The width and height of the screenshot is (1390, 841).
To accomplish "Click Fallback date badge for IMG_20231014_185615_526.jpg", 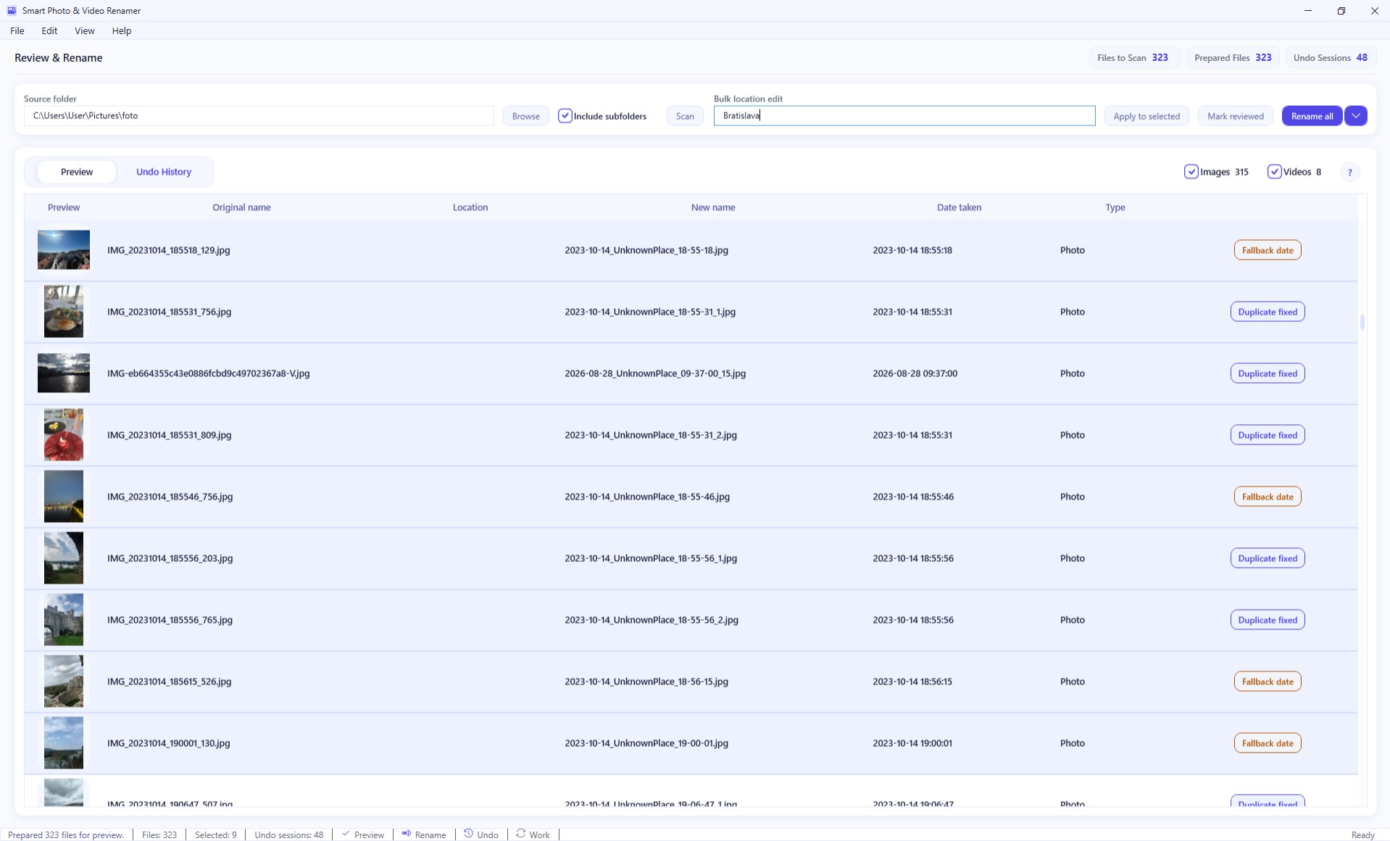I will coord(1268,681).
